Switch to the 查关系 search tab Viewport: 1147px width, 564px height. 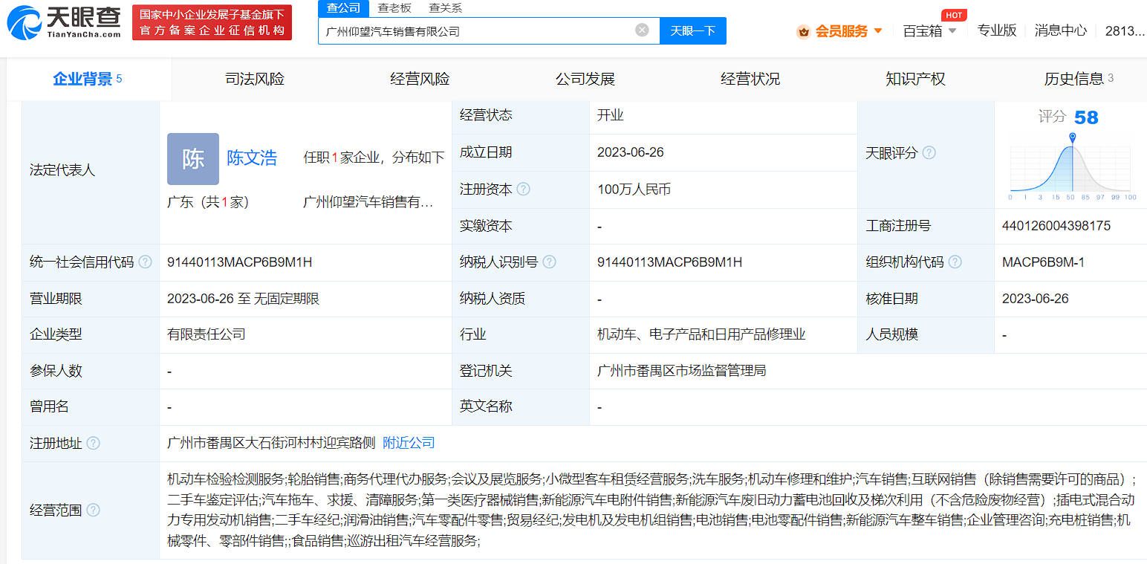pos(445,8)
